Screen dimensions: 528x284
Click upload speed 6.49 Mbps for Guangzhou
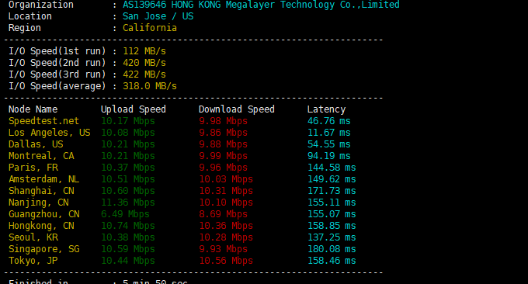(125, 214)
